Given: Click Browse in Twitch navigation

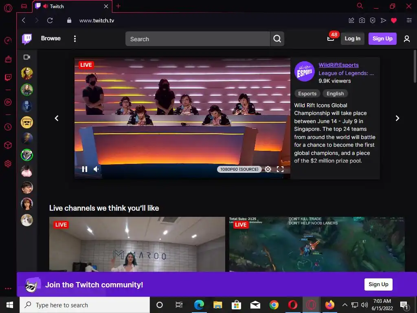Looking at the screenshot, I should coord(51,38).
